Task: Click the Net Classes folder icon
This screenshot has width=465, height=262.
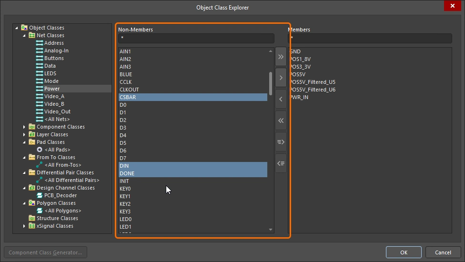Action: pyautogui.click(x=32, y=35)
